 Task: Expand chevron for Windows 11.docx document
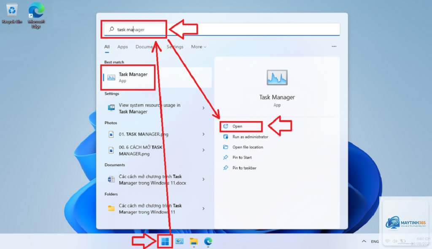203,179
